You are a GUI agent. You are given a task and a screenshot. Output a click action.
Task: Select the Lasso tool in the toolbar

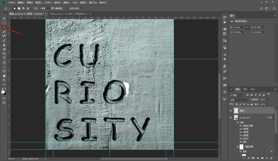point(4,27)
